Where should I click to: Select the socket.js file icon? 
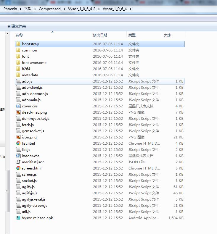point(18,180)
